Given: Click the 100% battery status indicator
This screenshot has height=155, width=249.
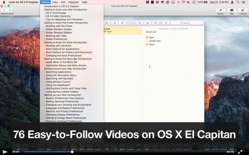Looking at the screenshot, I should click(203, 2).
